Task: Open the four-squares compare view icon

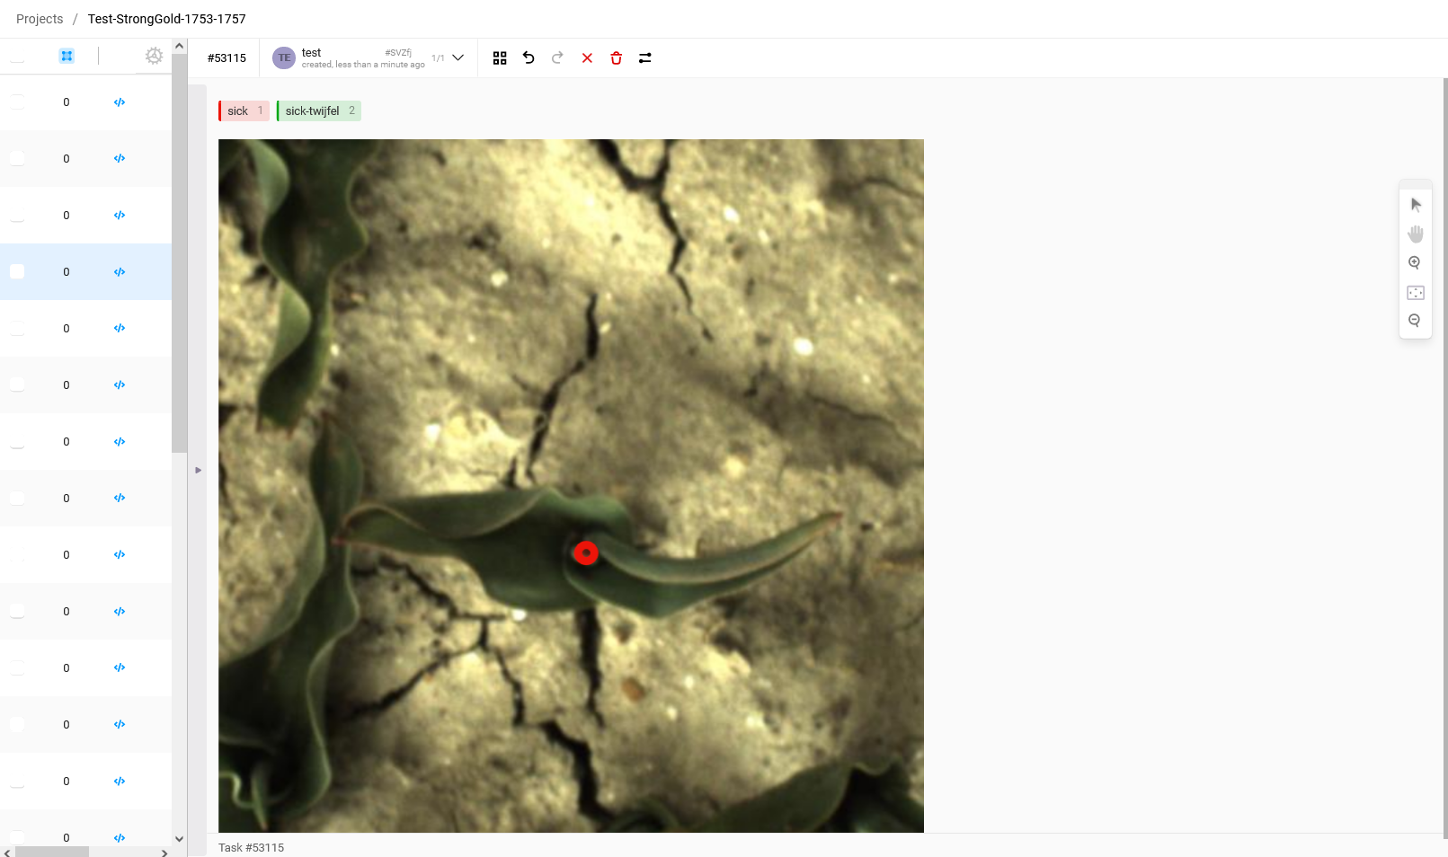Action: coord(500,58)
